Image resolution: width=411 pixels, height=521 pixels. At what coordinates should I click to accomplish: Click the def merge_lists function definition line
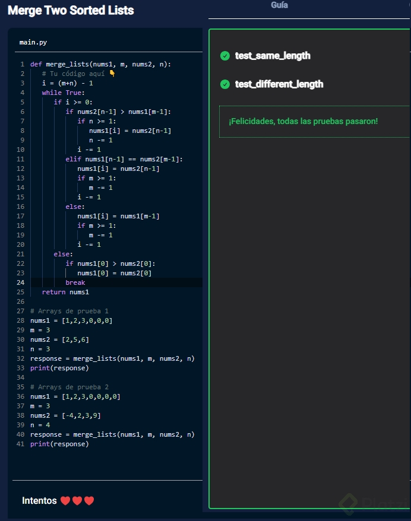point(100,64)
